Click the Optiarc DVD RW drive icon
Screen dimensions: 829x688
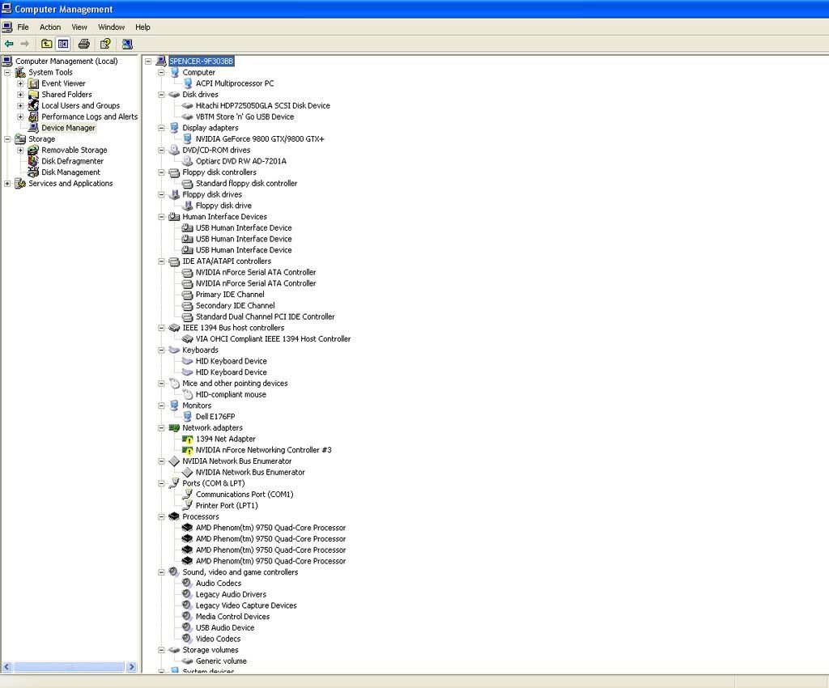[x=187, y=161]
